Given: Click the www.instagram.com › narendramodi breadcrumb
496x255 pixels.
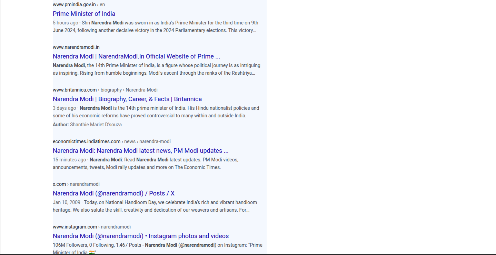Looking at the screenshot, I should click(x=92, y=227).
